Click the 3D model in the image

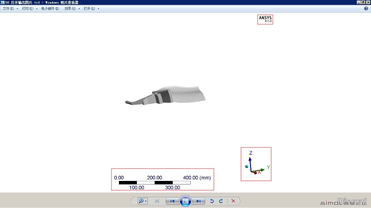pyautogui.click(x=165, y=96)
